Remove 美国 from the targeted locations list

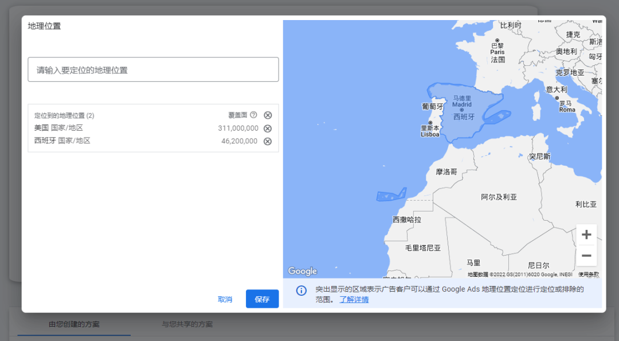[267, 128]
